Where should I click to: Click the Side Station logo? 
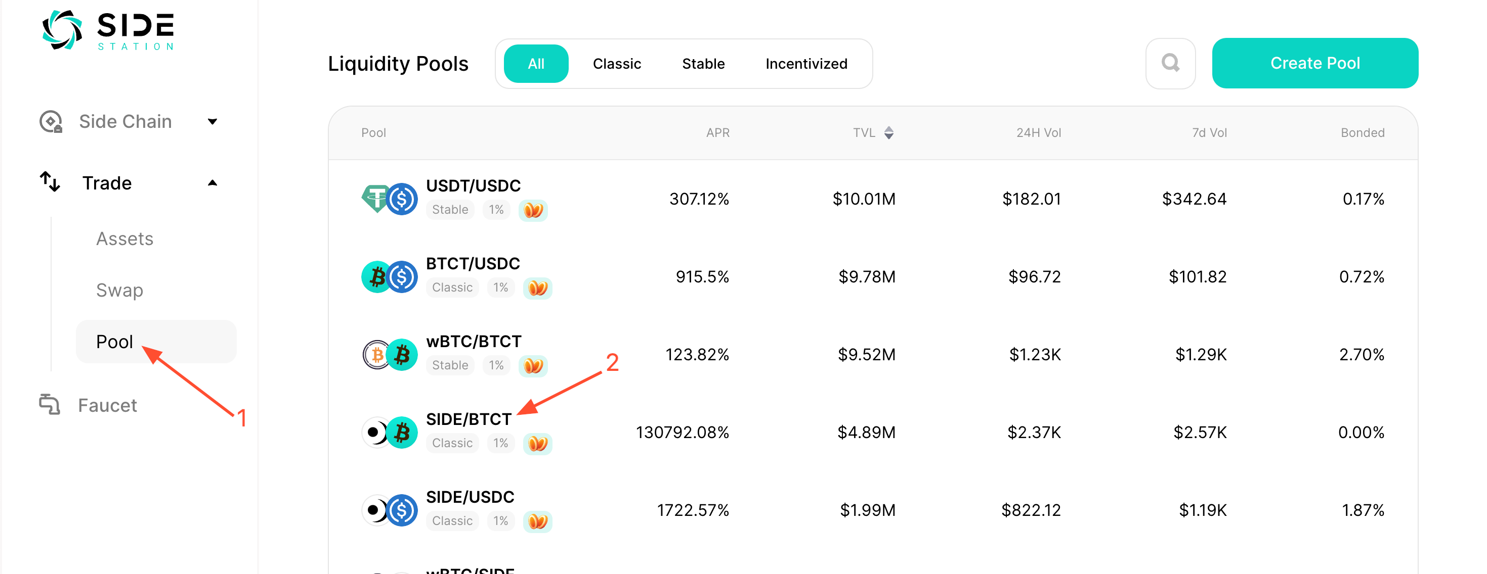[108, 30]
